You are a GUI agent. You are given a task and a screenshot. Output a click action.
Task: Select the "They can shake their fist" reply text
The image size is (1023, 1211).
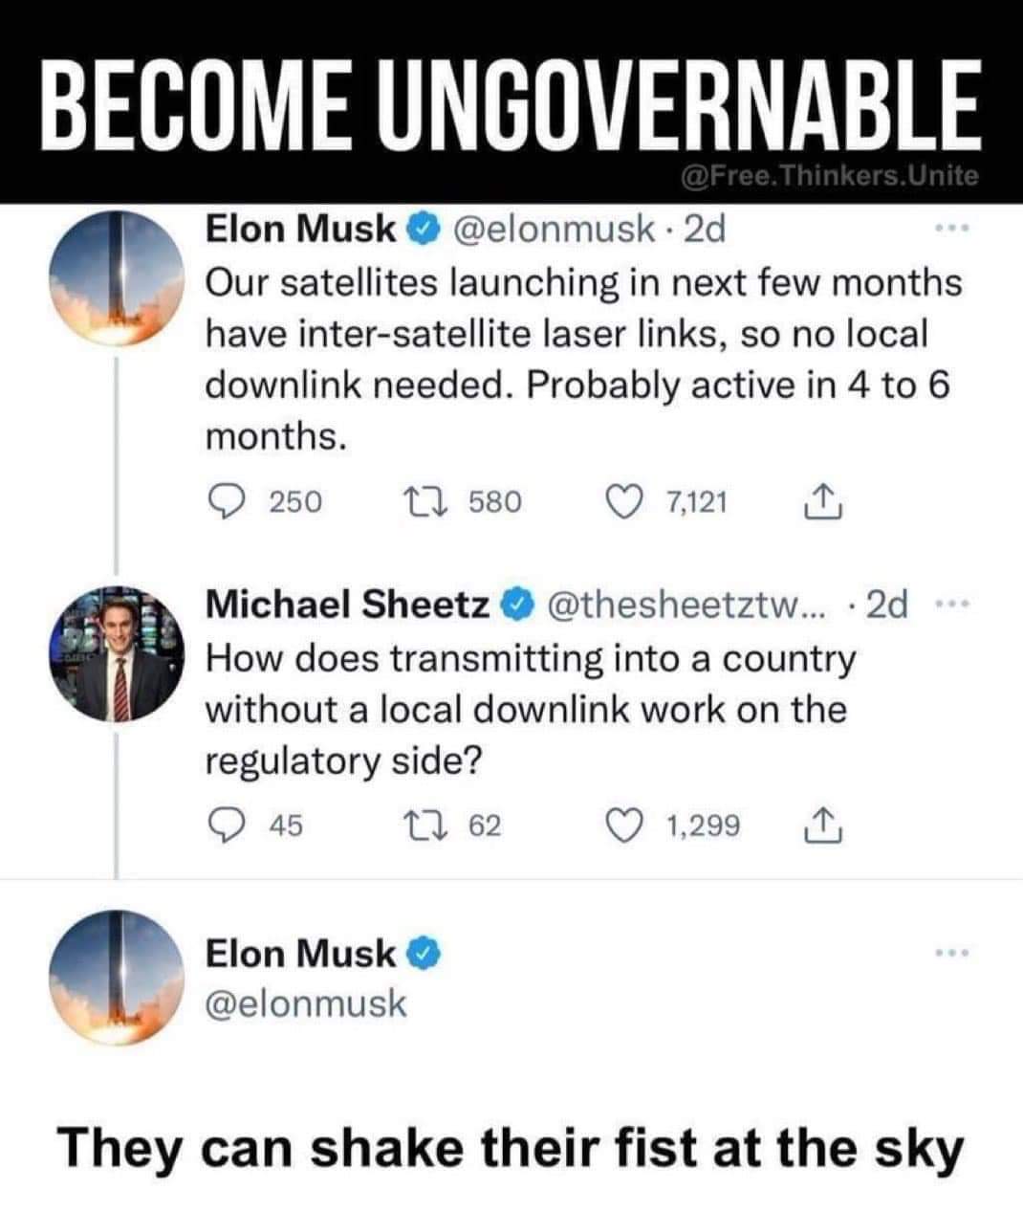click(x=511, y=1146)
